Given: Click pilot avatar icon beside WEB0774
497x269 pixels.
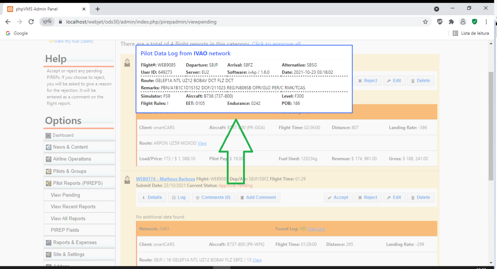Looking at the screenshot, I should (127, 180).
